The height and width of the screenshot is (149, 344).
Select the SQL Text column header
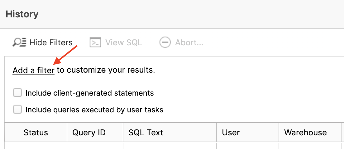146,133
